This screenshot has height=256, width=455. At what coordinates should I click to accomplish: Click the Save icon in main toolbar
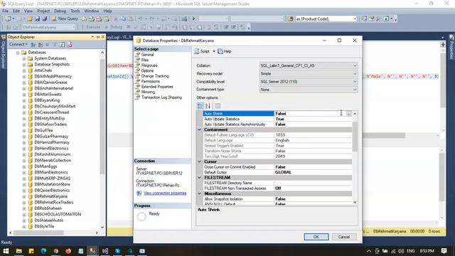[x=38, y=19]
